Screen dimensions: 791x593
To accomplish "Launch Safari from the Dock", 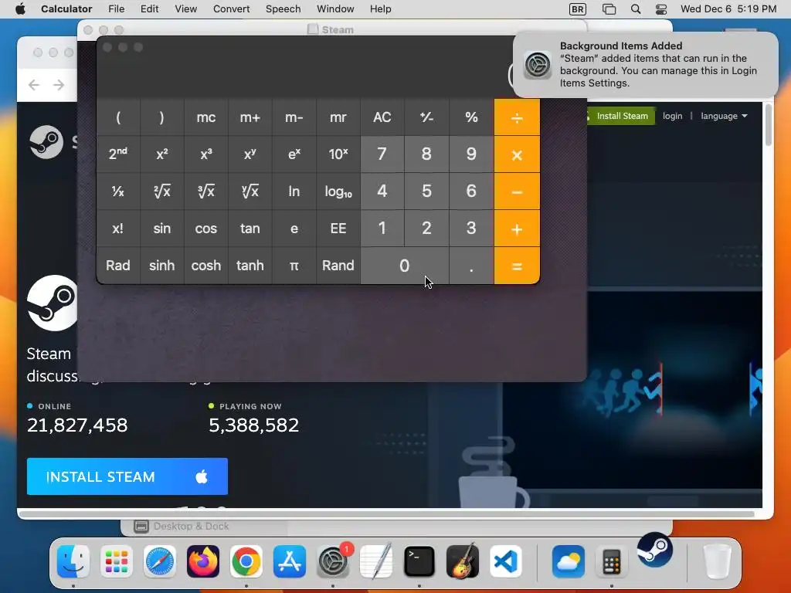I will (160, 561).
